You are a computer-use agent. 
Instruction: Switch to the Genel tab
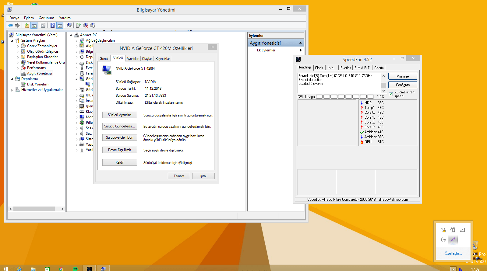(x=104, y=59)
